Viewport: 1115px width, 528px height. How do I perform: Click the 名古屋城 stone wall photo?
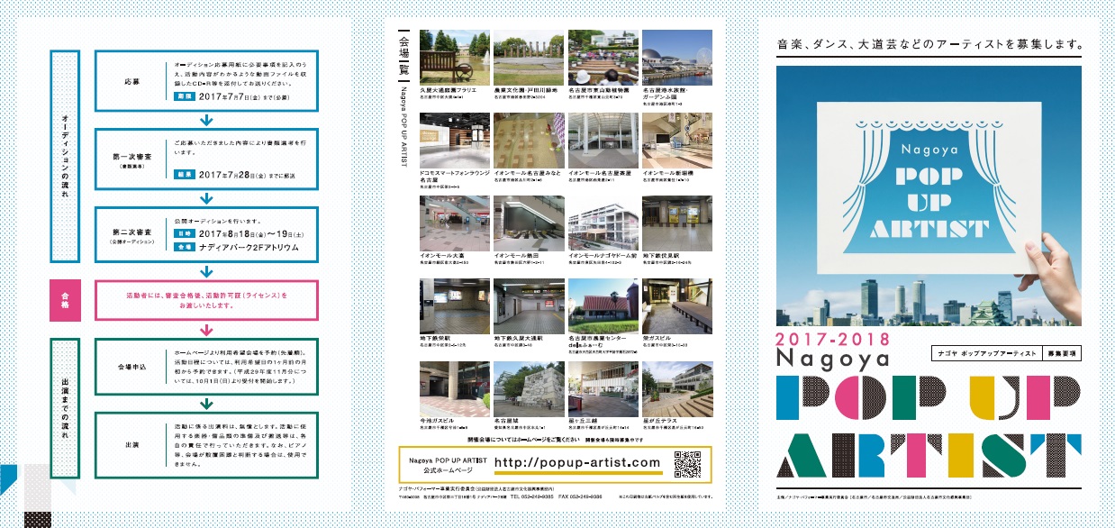coord(527,387)
